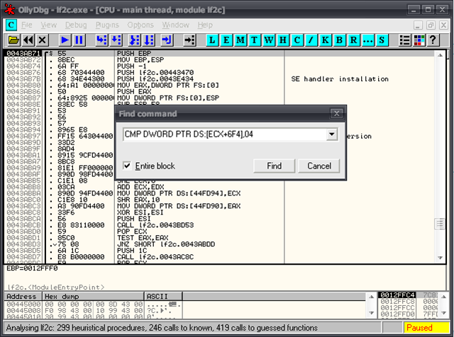
Task: Open Memory map with M button
Action: [x=240, y=40]
